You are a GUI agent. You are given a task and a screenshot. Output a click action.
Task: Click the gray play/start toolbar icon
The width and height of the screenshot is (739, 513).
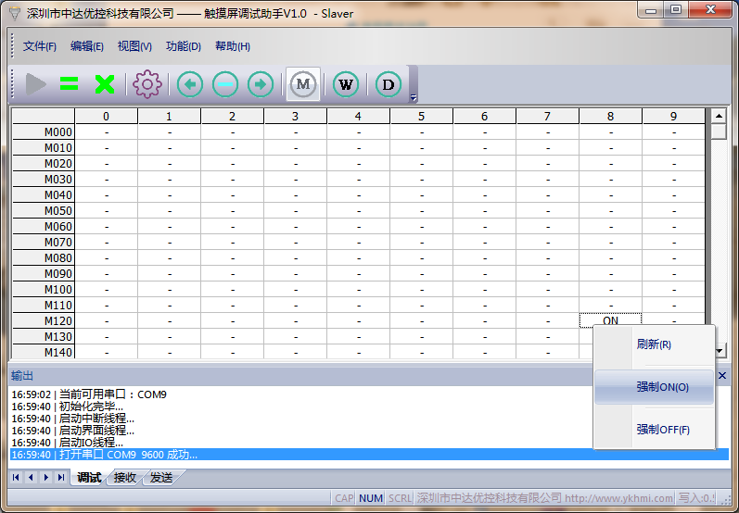pyautogui.click(x=36, y=85)
